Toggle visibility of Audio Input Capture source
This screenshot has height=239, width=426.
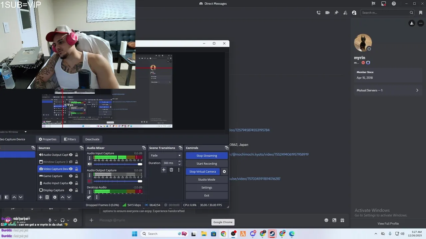coord(71,183)
